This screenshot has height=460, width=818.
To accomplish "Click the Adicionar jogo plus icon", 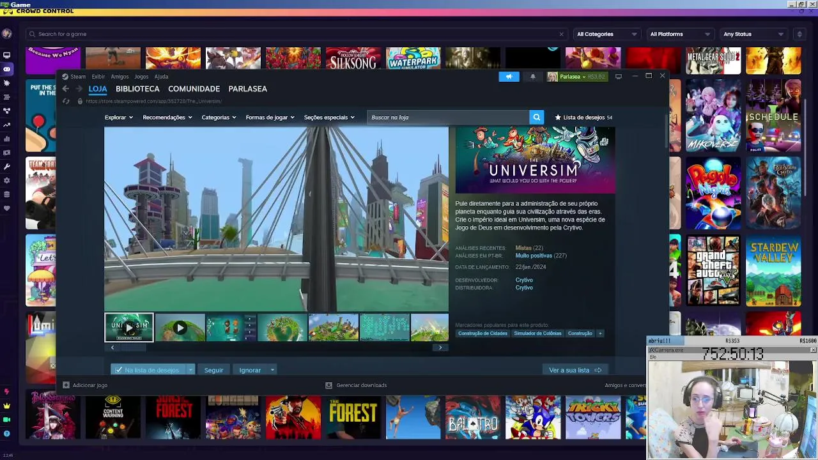I will (x=66, y=385).
